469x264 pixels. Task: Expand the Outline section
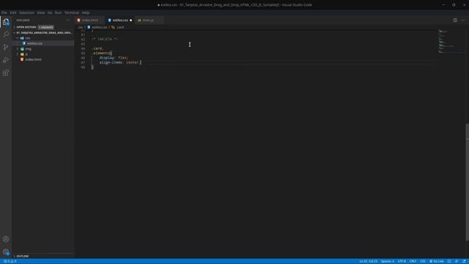(43, 256)
